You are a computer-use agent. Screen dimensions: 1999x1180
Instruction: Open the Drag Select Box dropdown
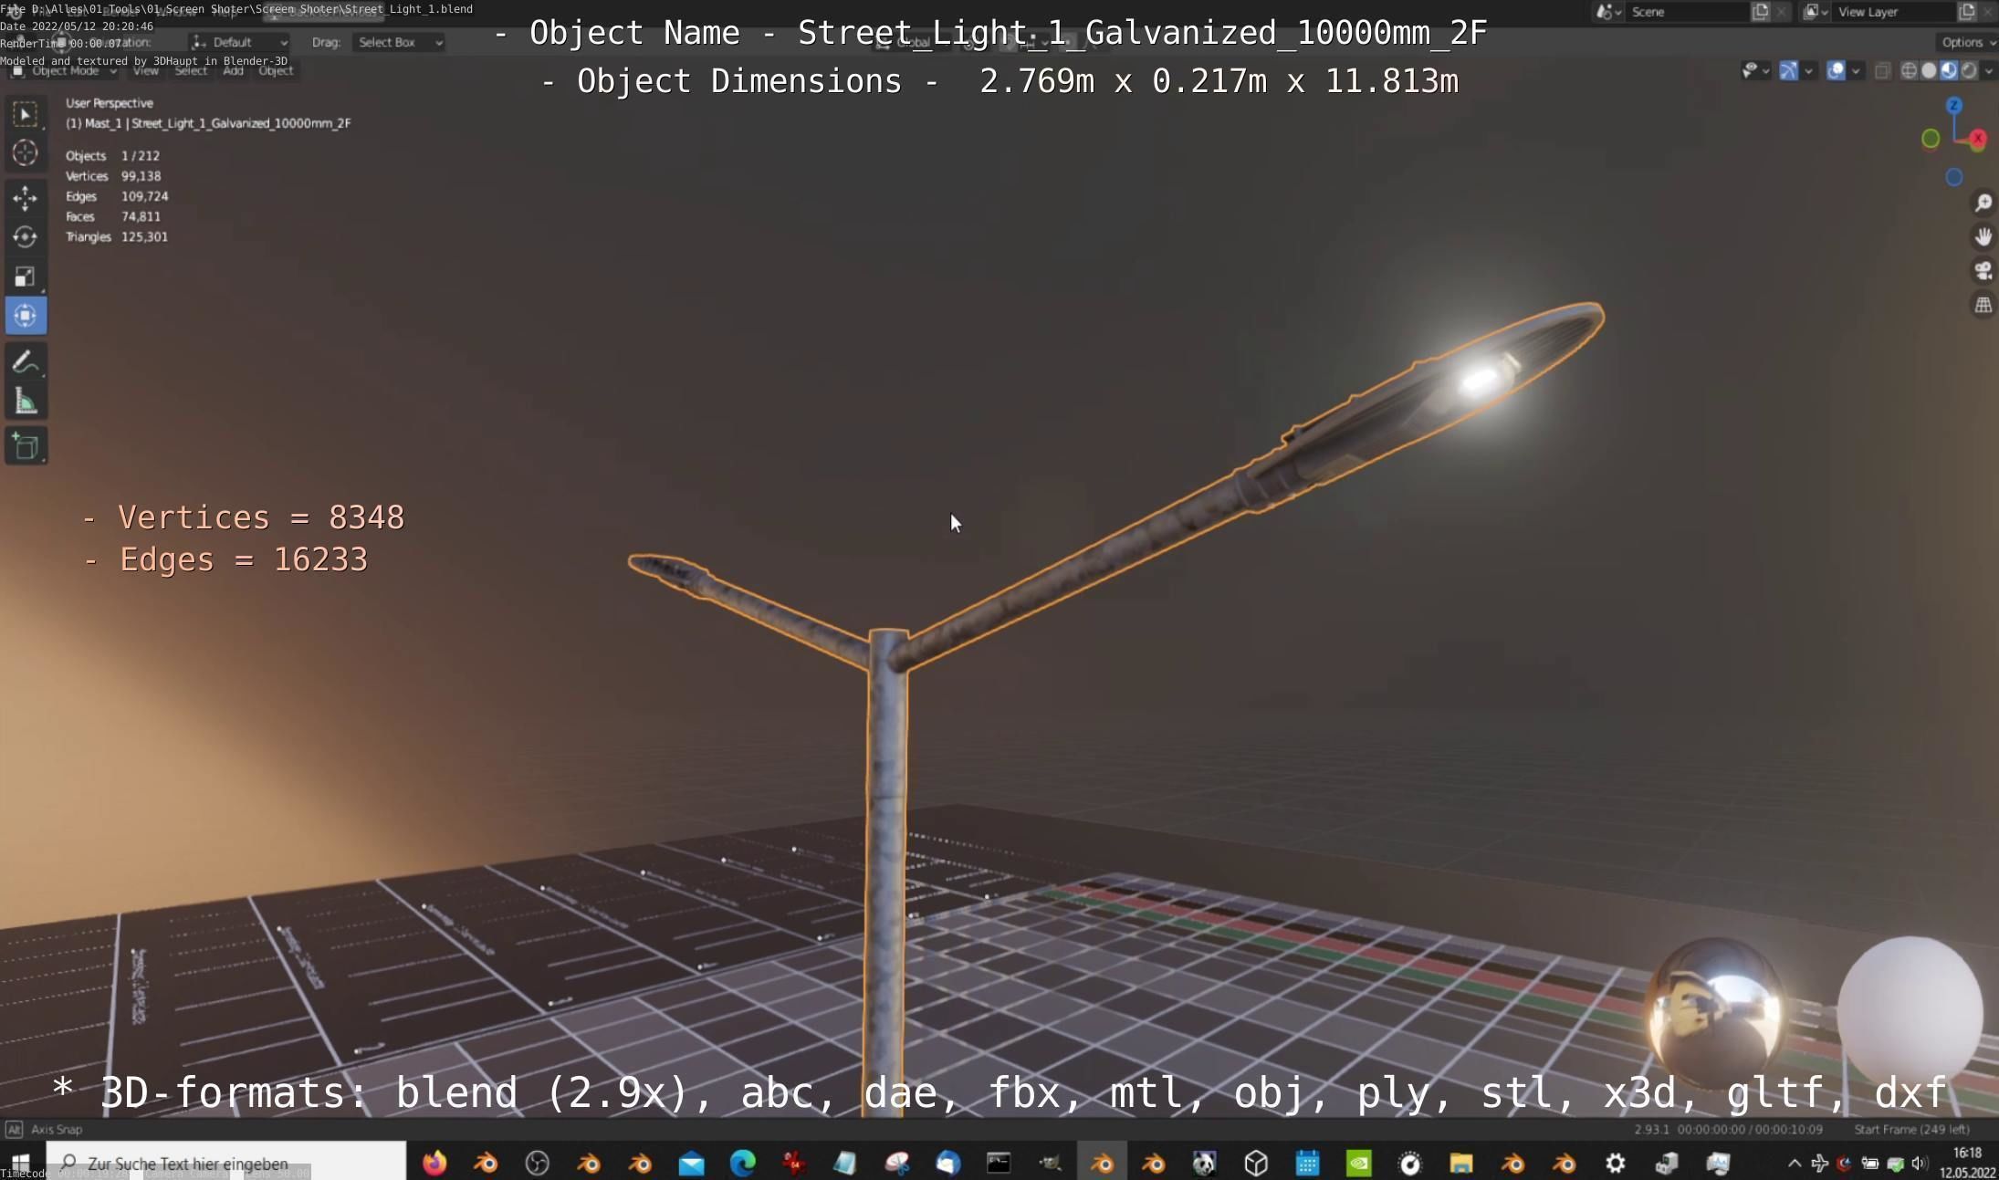pos(399,42)
